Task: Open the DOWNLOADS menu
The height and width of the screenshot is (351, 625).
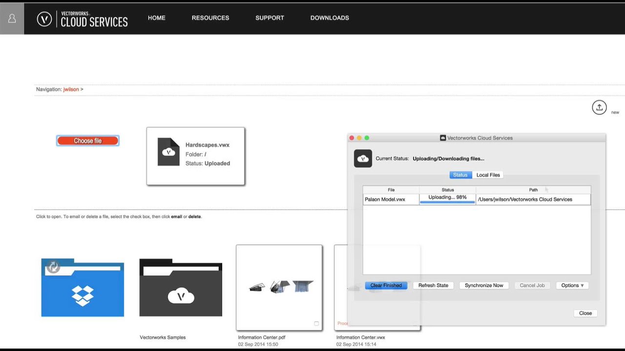Action: (330, 18)
